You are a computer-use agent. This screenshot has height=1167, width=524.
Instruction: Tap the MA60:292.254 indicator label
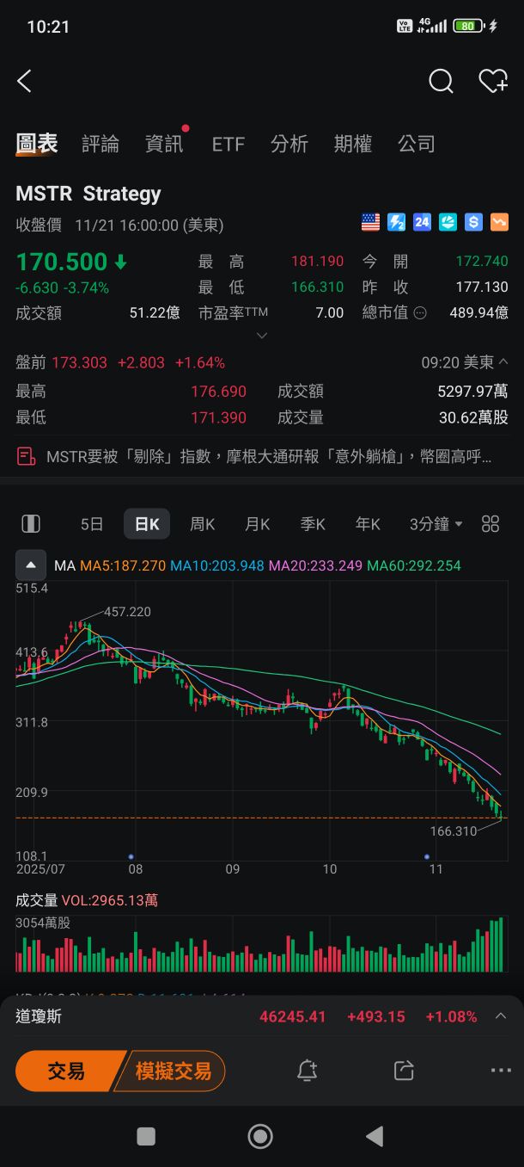[x=414, y=565]
